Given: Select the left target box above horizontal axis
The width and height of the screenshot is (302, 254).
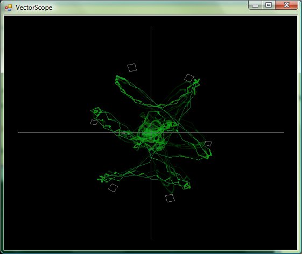Looking at the screenshot, I should [94, 122].
